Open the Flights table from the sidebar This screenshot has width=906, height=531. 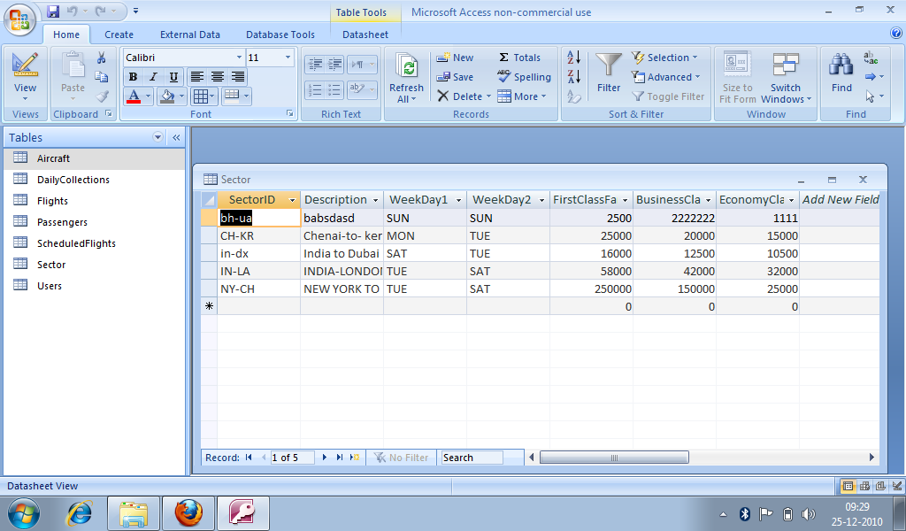tap(50, 201)
